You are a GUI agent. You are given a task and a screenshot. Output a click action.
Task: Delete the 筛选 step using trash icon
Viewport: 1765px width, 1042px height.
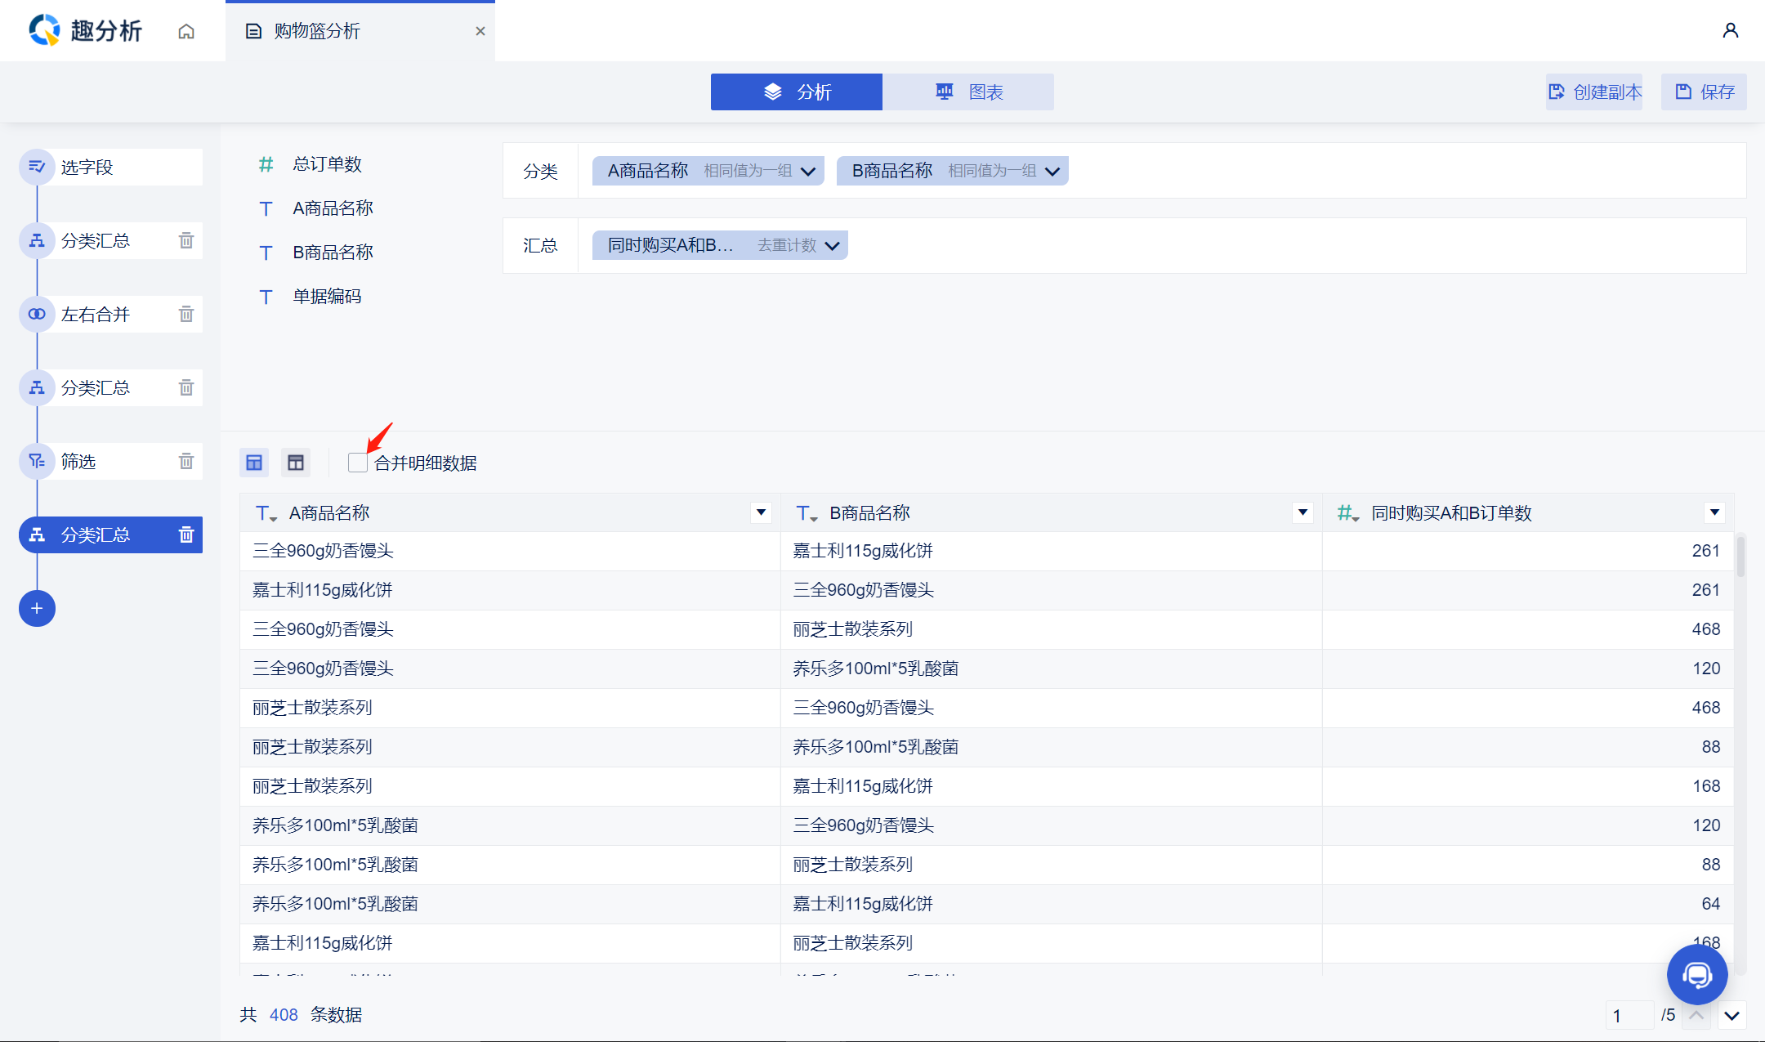186,462
